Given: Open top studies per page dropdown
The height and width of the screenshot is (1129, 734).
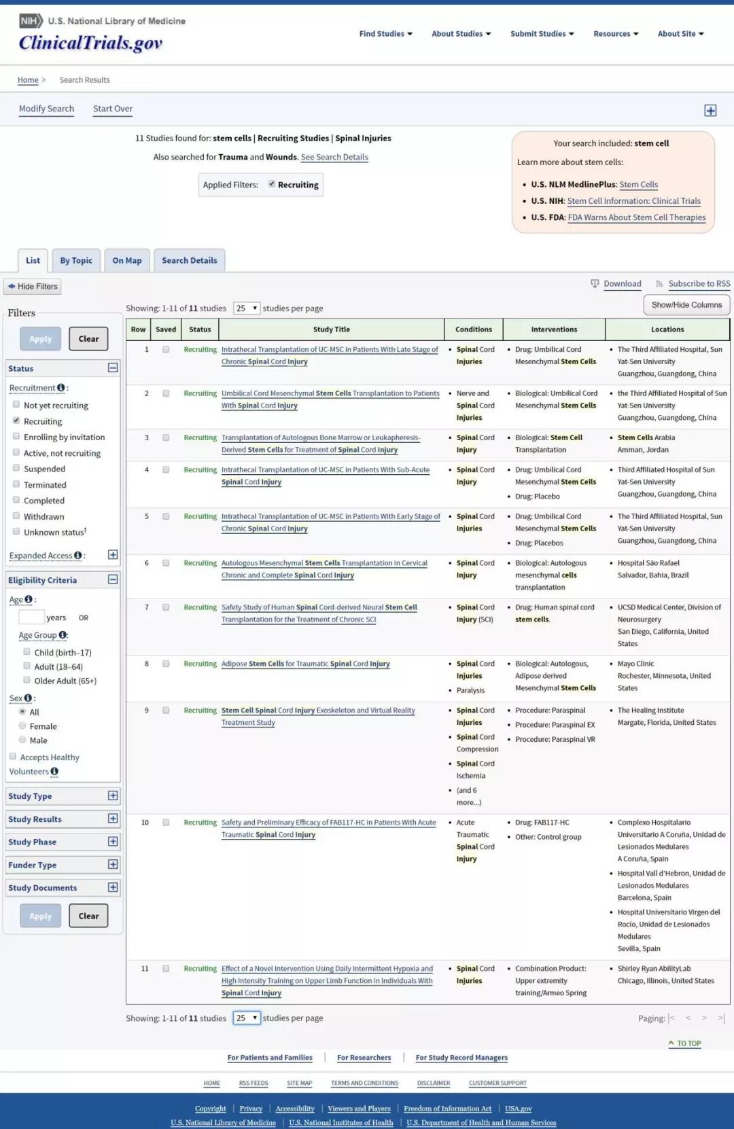Looking at the screenshot, I should (247, 308).
